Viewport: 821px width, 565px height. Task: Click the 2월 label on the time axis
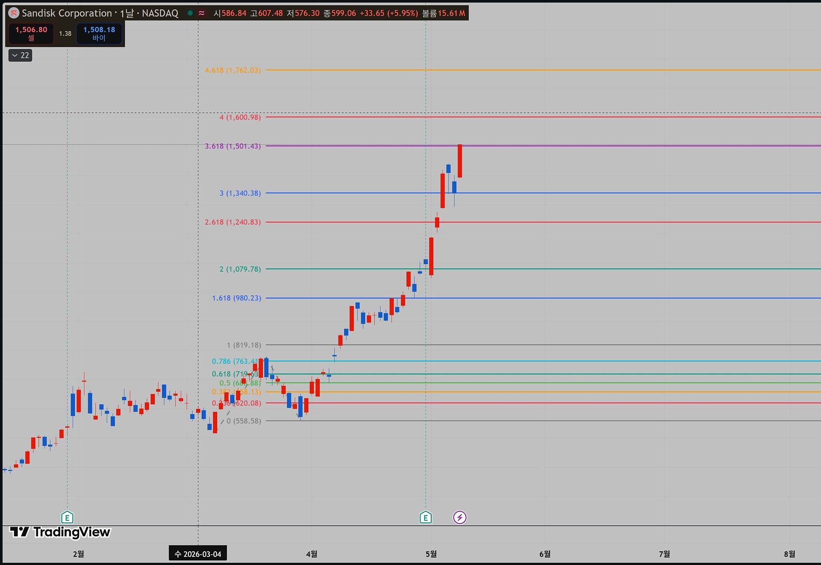click(x=78, y=554)
